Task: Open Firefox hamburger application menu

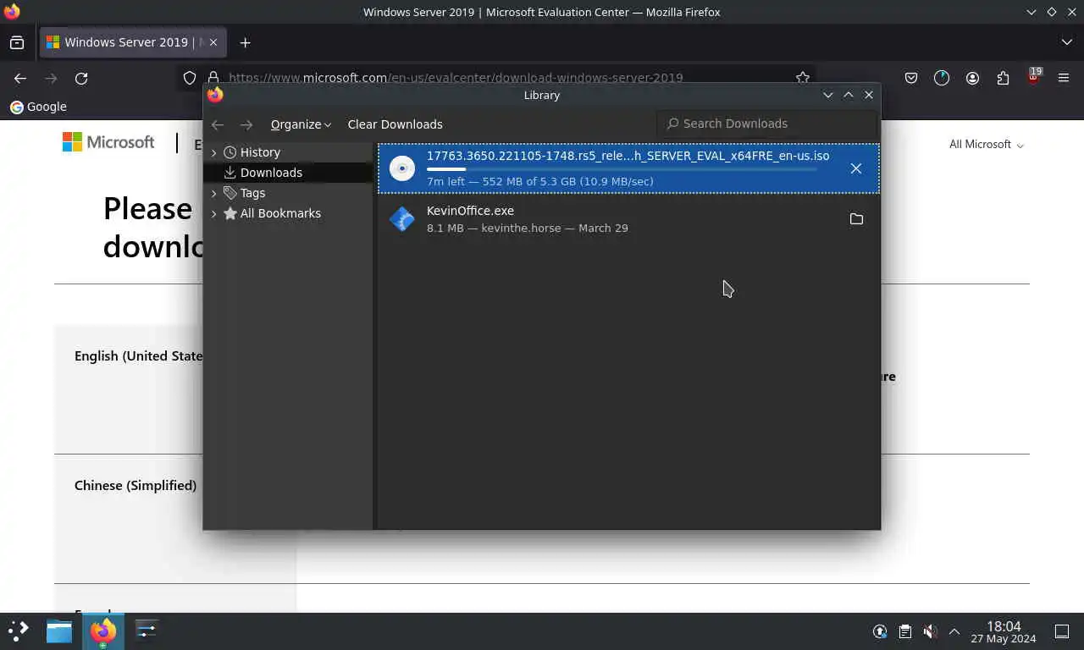Action: tap(1064, 78)
